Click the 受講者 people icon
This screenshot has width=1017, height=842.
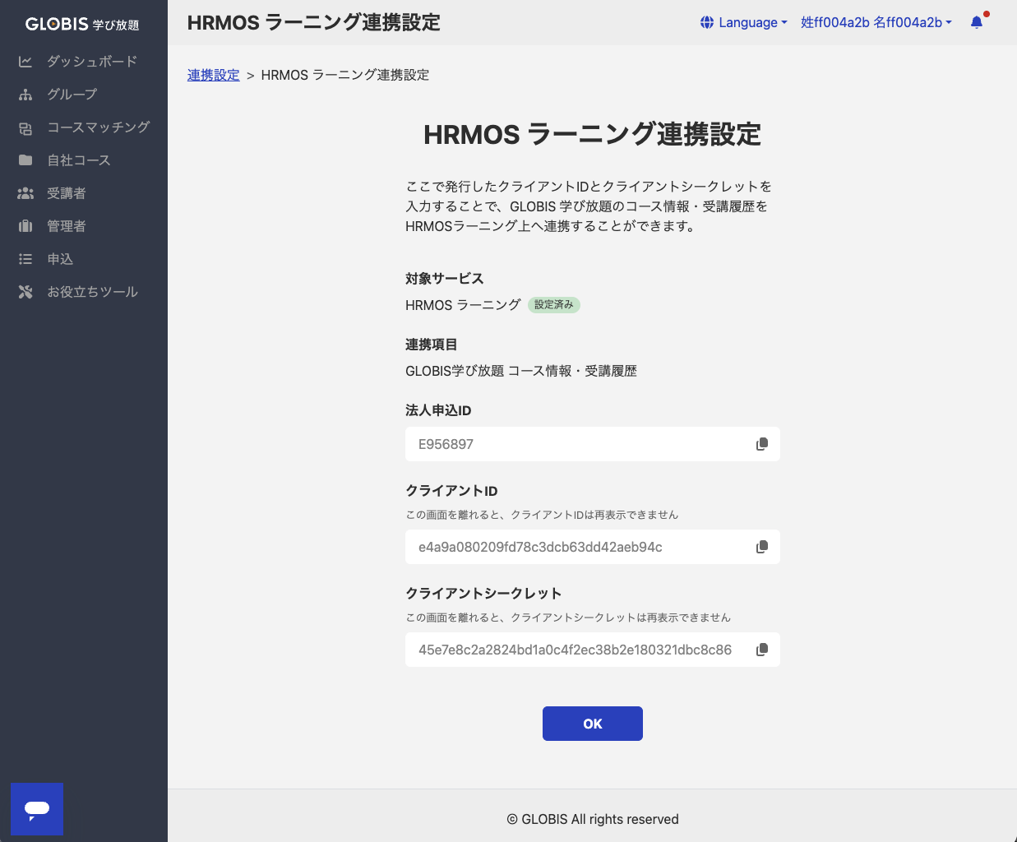pos(25,193)
